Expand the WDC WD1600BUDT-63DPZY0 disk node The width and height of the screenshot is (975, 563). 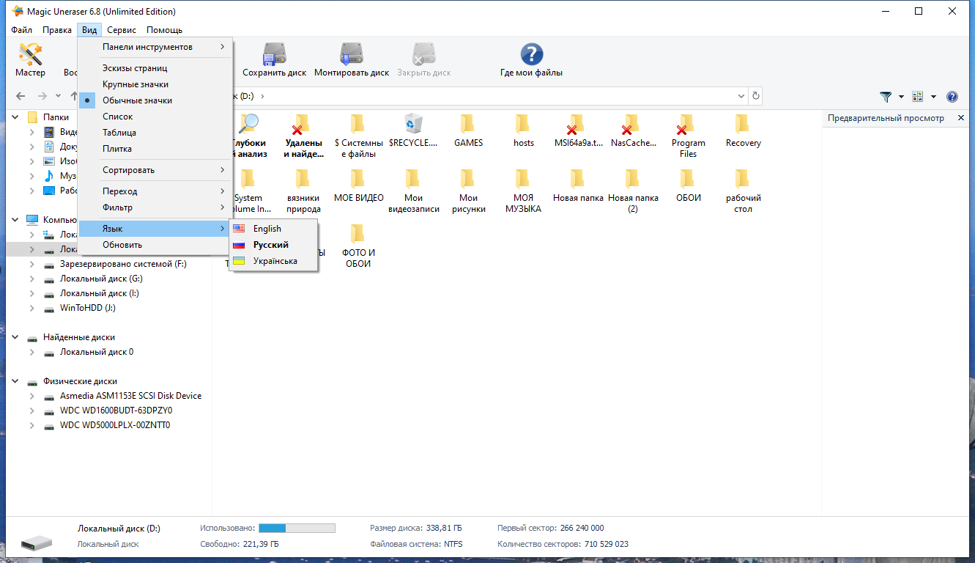coord(31,411)
